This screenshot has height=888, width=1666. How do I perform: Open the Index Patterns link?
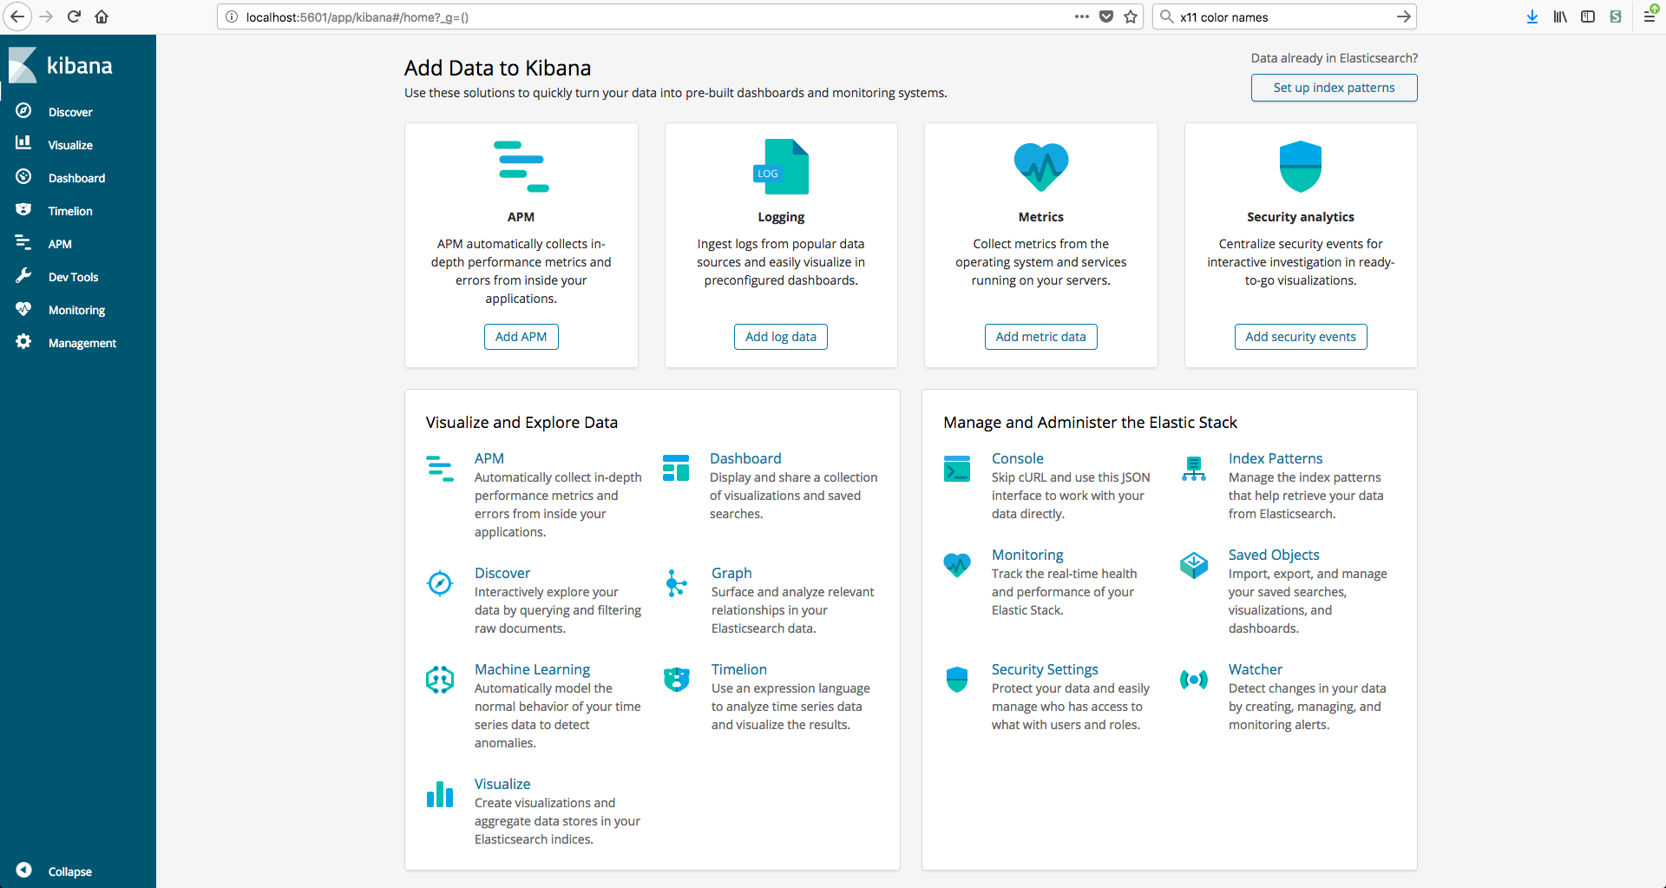(1276, 458)
